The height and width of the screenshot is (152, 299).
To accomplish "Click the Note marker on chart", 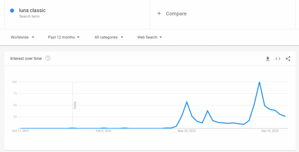I will [x=75, y=105].
